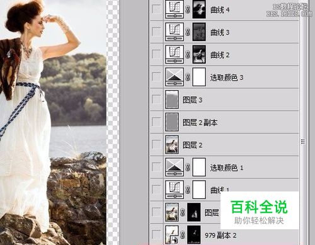Image resolution: width=315 pixels, height=245 pixels.
Task: Select the 图层 3 layer thumbnail
Action: (x=172, y=100)
